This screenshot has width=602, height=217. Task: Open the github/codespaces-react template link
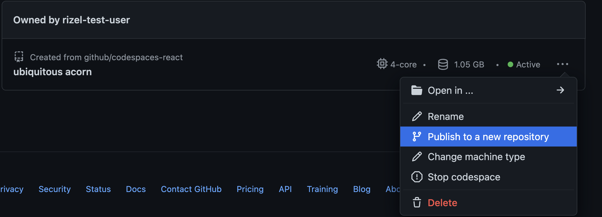[133, 57]
